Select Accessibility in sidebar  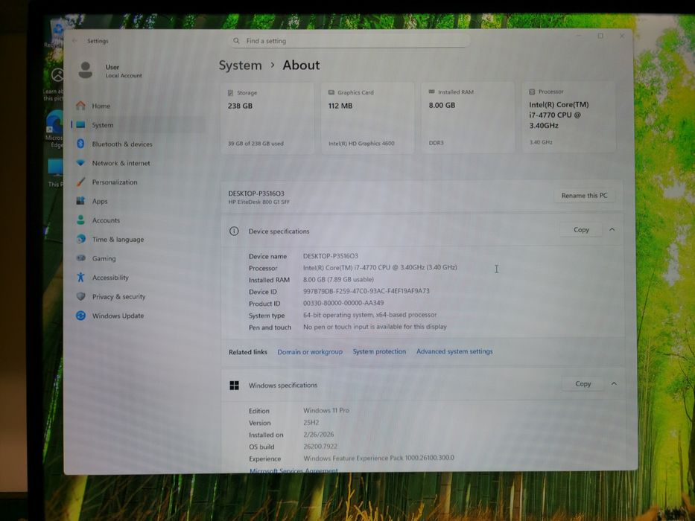coord(139,278)
